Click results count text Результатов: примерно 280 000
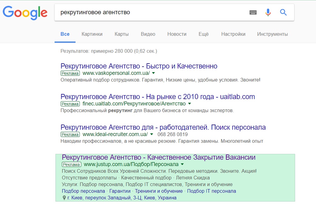 [109, 51]
